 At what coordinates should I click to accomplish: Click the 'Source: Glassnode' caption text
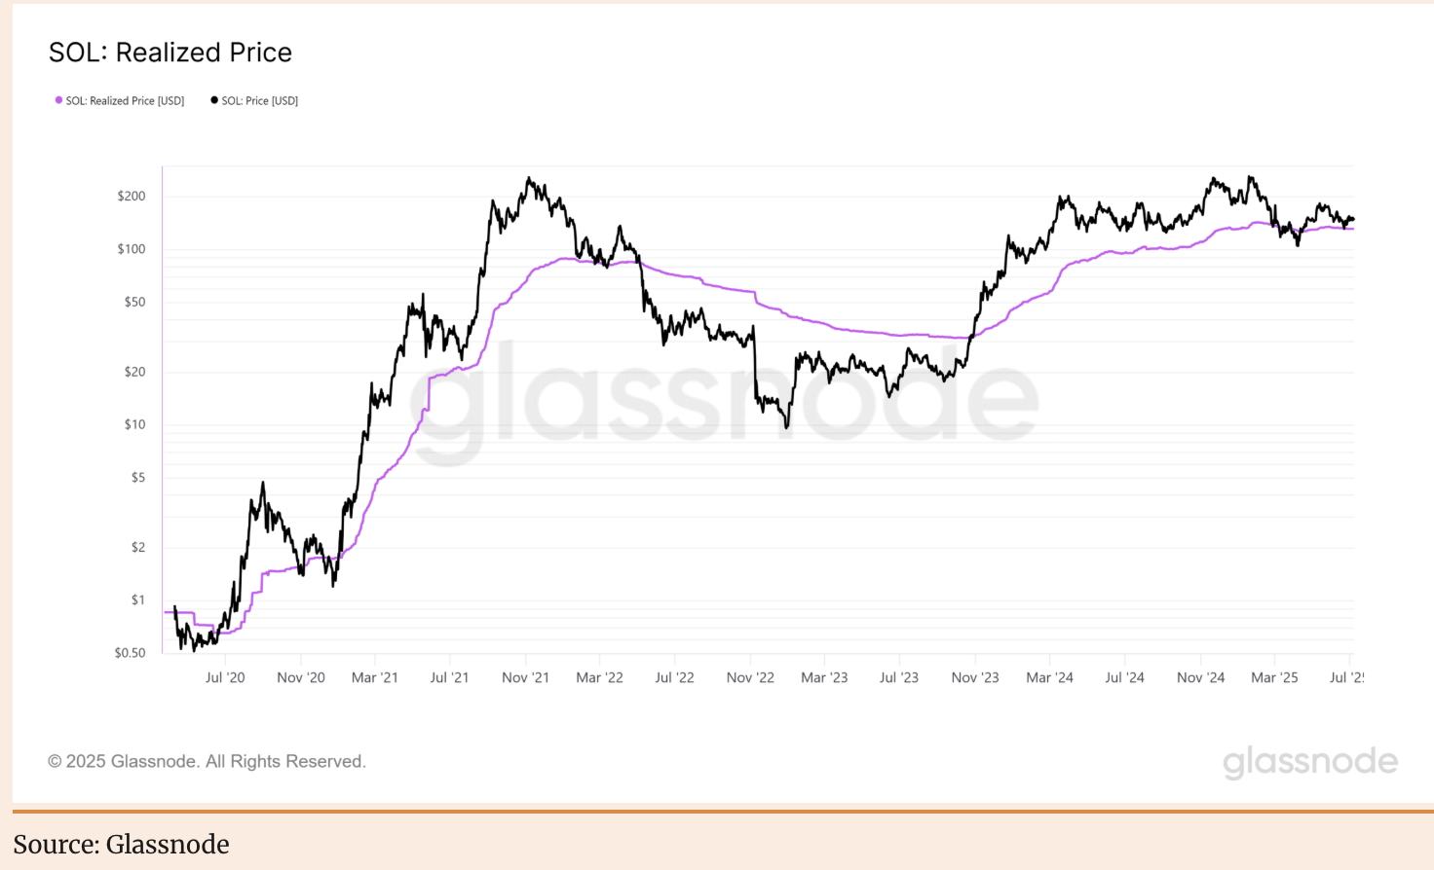pyautogui.click(x=122, y=845)
